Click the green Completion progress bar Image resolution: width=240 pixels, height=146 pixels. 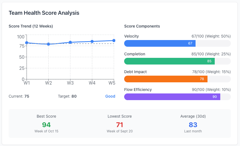pyautogui.click(x=169, y=61)
